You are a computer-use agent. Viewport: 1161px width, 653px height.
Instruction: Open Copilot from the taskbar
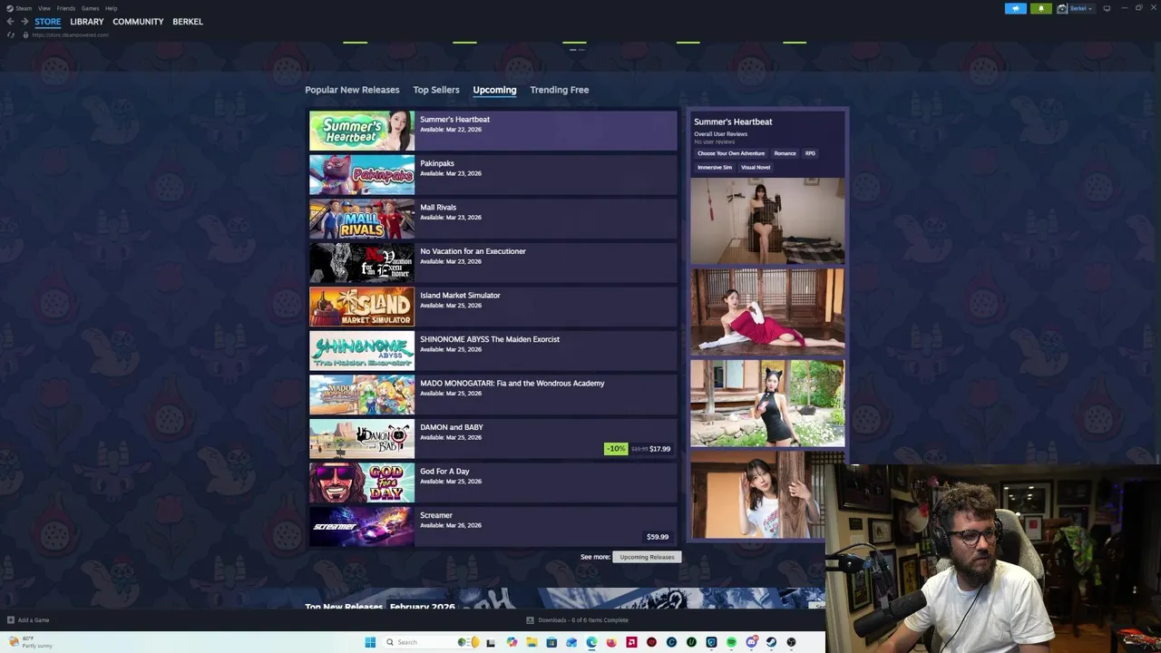click(x=512, y=642)
